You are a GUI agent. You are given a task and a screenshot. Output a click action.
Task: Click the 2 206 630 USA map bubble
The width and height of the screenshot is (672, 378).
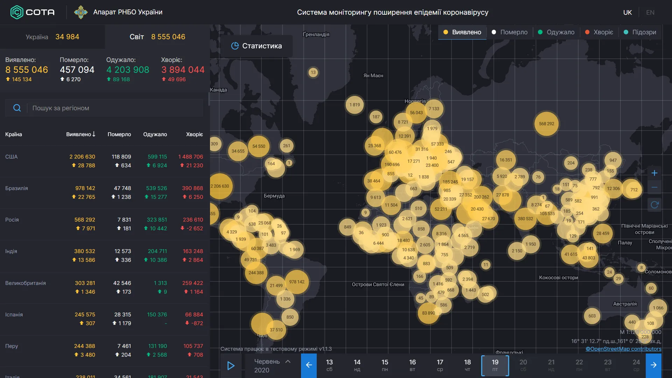pyautogui.click(x=220, y=186)
